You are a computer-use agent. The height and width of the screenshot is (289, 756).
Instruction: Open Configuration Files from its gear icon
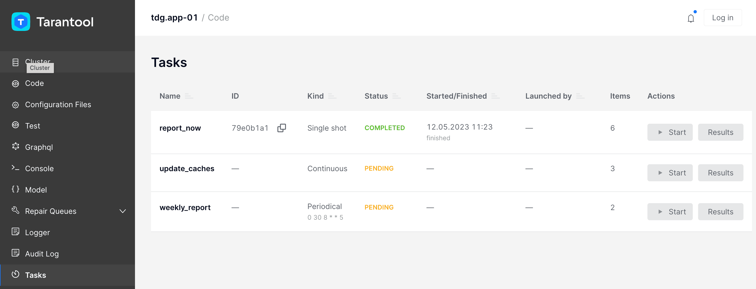[x=15, y=105]
